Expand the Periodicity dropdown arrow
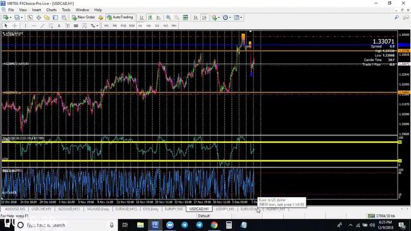411x231 pixels. click(230, 17)
